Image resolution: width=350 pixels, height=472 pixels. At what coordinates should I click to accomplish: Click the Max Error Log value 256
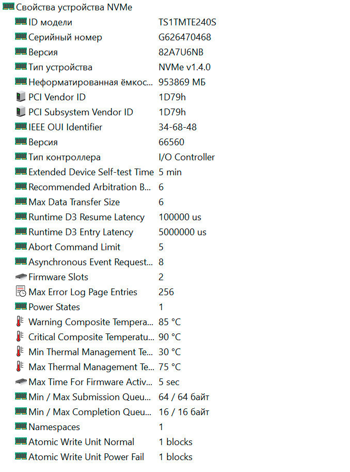click(x=166, y=292)
